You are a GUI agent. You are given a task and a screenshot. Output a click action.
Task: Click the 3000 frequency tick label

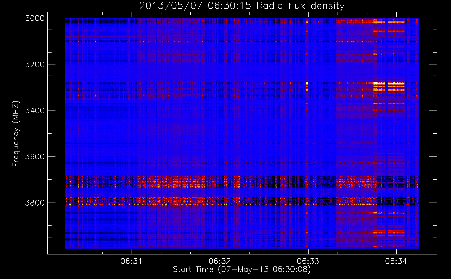point(35,18)
